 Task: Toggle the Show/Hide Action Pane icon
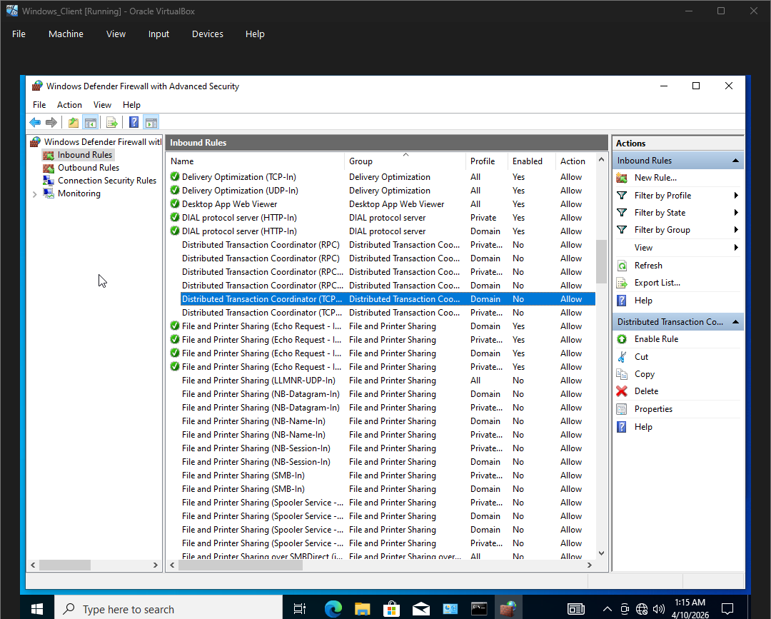[151, 122]
